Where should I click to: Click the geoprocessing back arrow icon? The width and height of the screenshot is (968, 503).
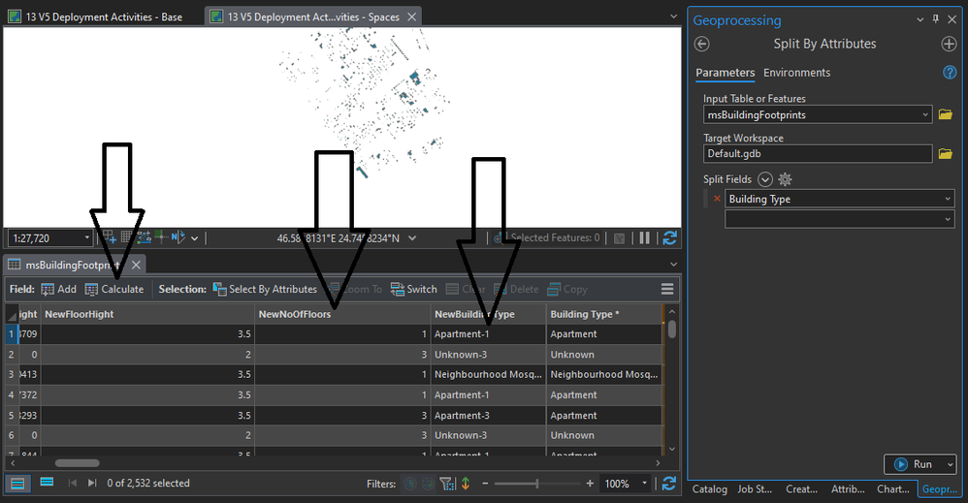click(702, 44)
